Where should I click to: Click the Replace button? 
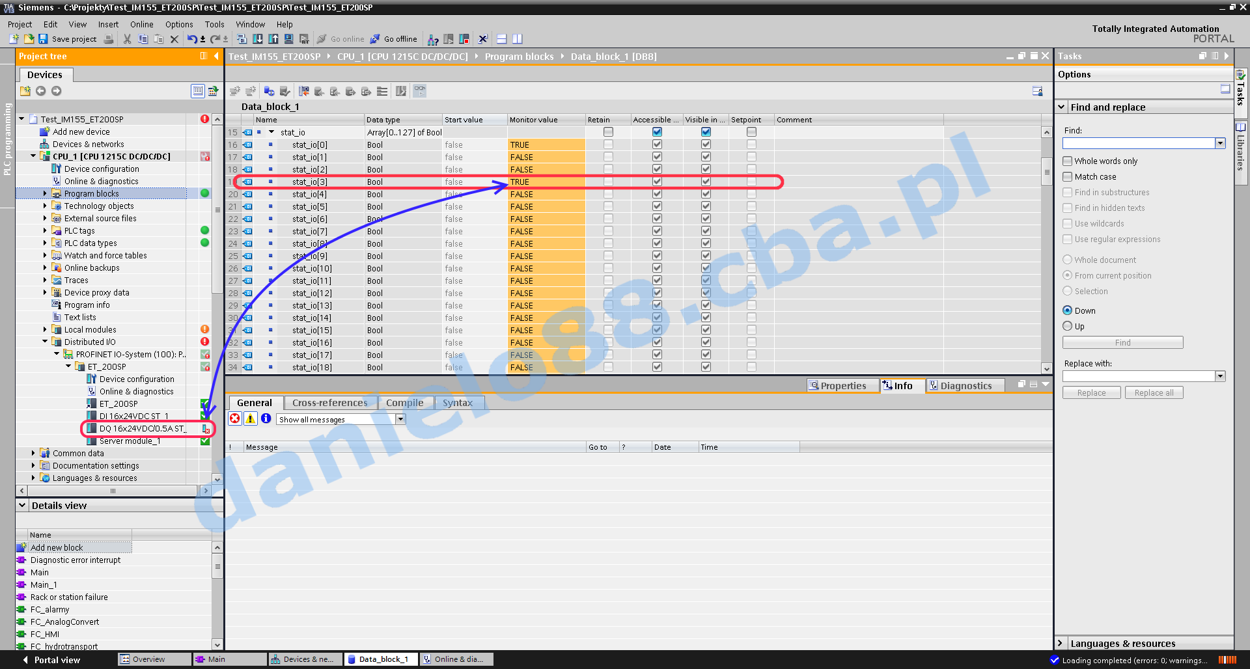[x=1092, y=393]
